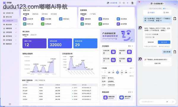Switch to the tab next to 销售订单
The height and width of the screenshot is (107, 178).
tap(34, 35)
